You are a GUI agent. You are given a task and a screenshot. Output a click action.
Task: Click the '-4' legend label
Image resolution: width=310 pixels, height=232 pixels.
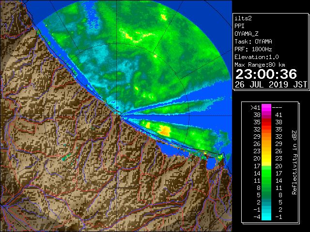[257, 217]
